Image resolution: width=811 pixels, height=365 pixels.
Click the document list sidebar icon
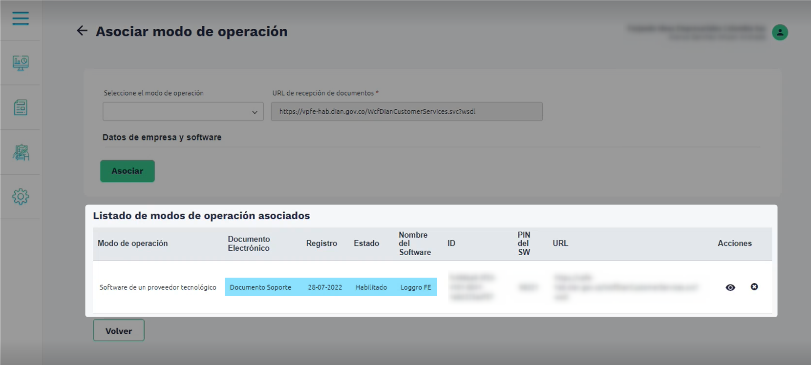(21, 107)
